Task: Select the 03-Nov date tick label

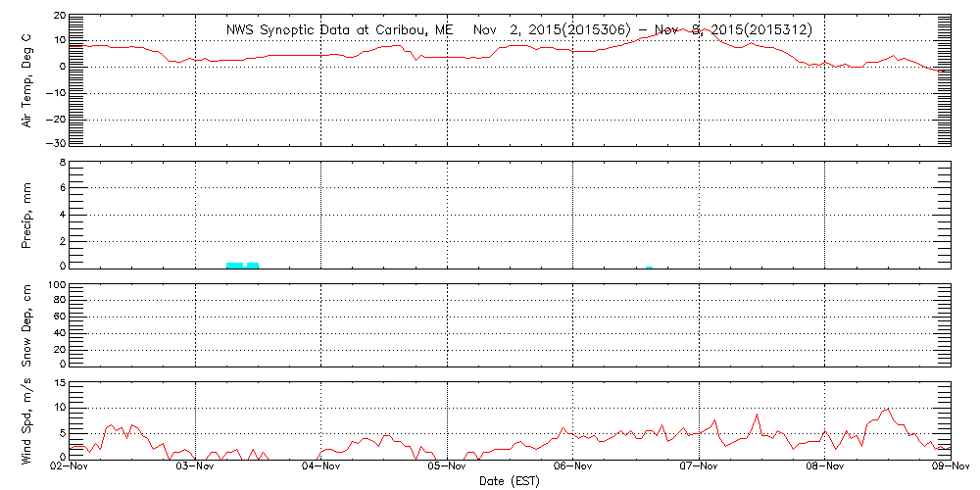Action: pos(196,468)
